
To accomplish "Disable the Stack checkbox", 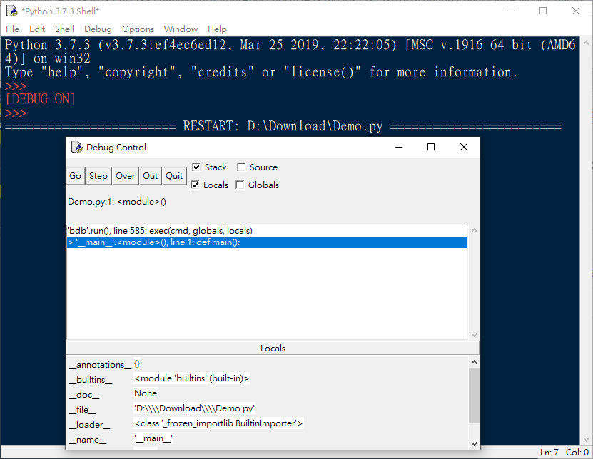I will point(196,167).
